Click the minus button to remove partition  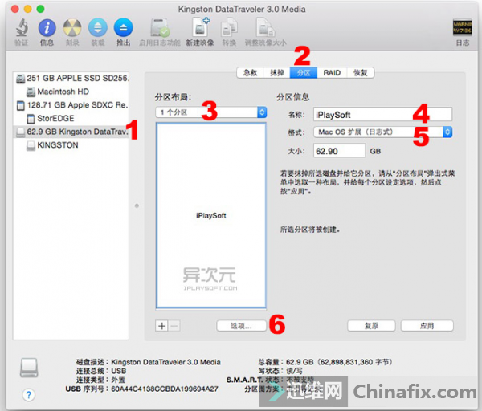[x=174, y=326]
